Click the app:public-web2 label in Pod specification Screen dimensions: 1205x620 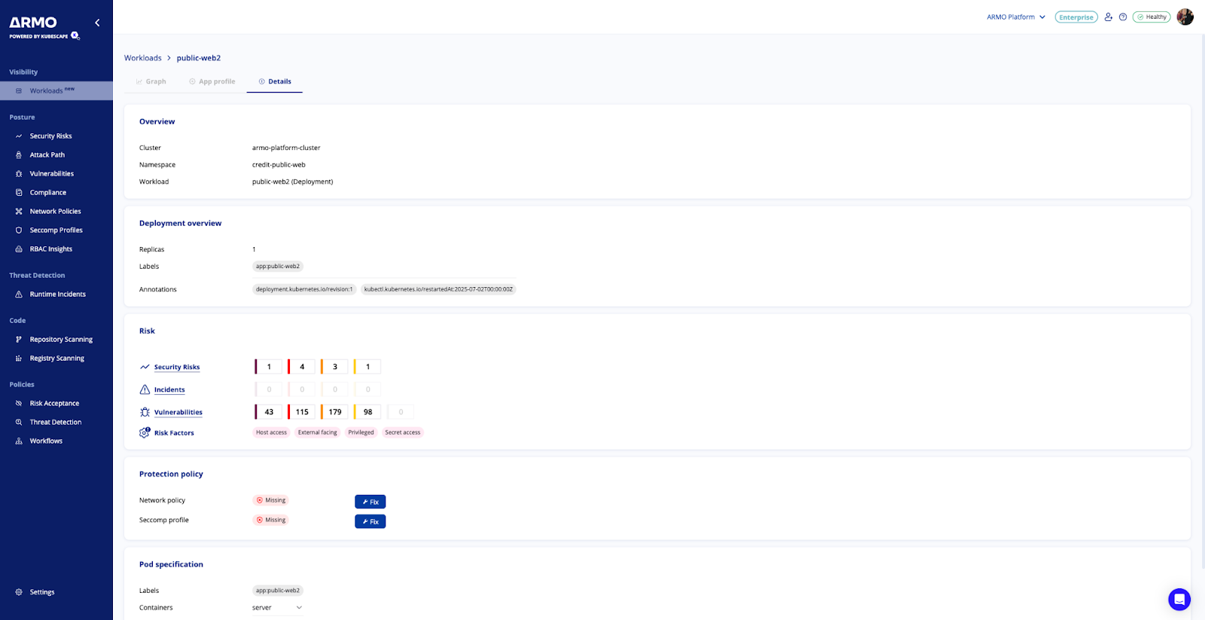point(278,591)
